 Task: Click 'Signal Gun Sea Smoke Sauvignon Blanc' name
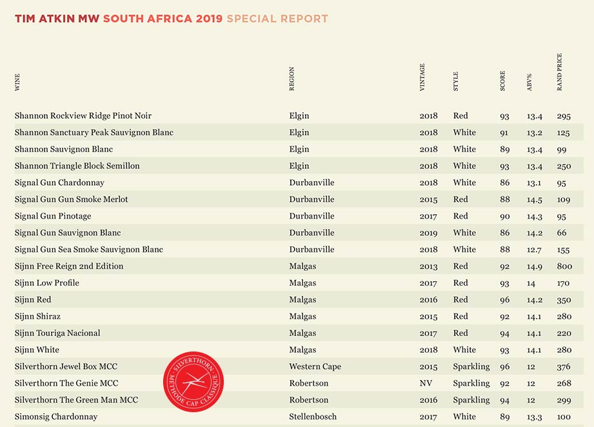(88, 250)
